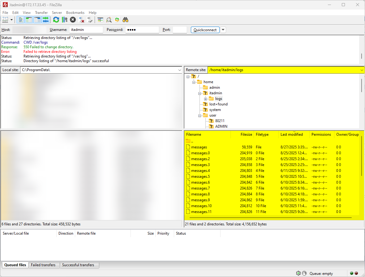Open the Quickconnect history dropdown arrow
This screenshot has width=365, height=277.
(223, 30)
